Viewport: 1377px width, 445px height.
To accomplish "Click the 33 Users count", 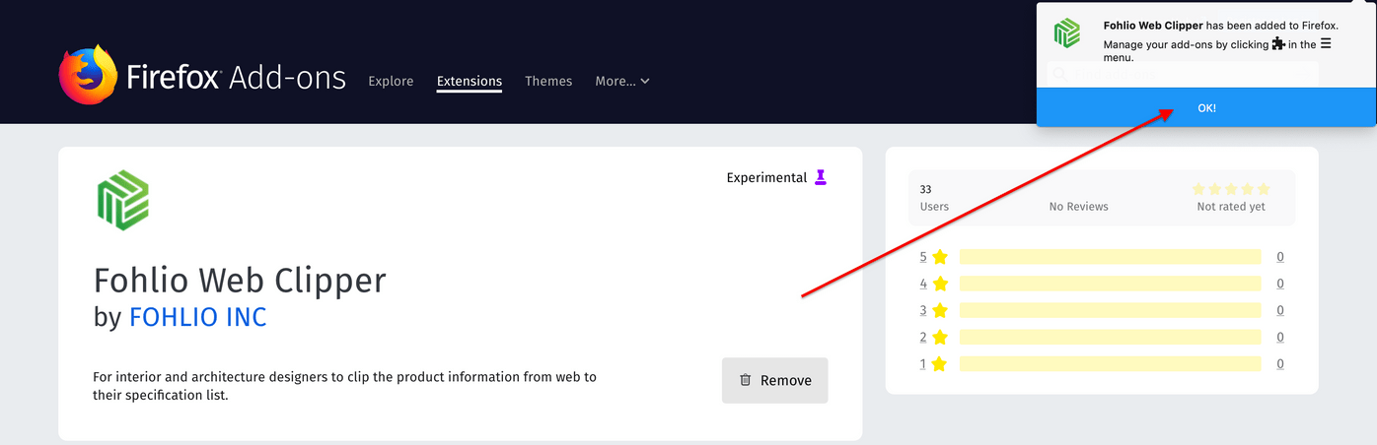I will click(933, 197).
